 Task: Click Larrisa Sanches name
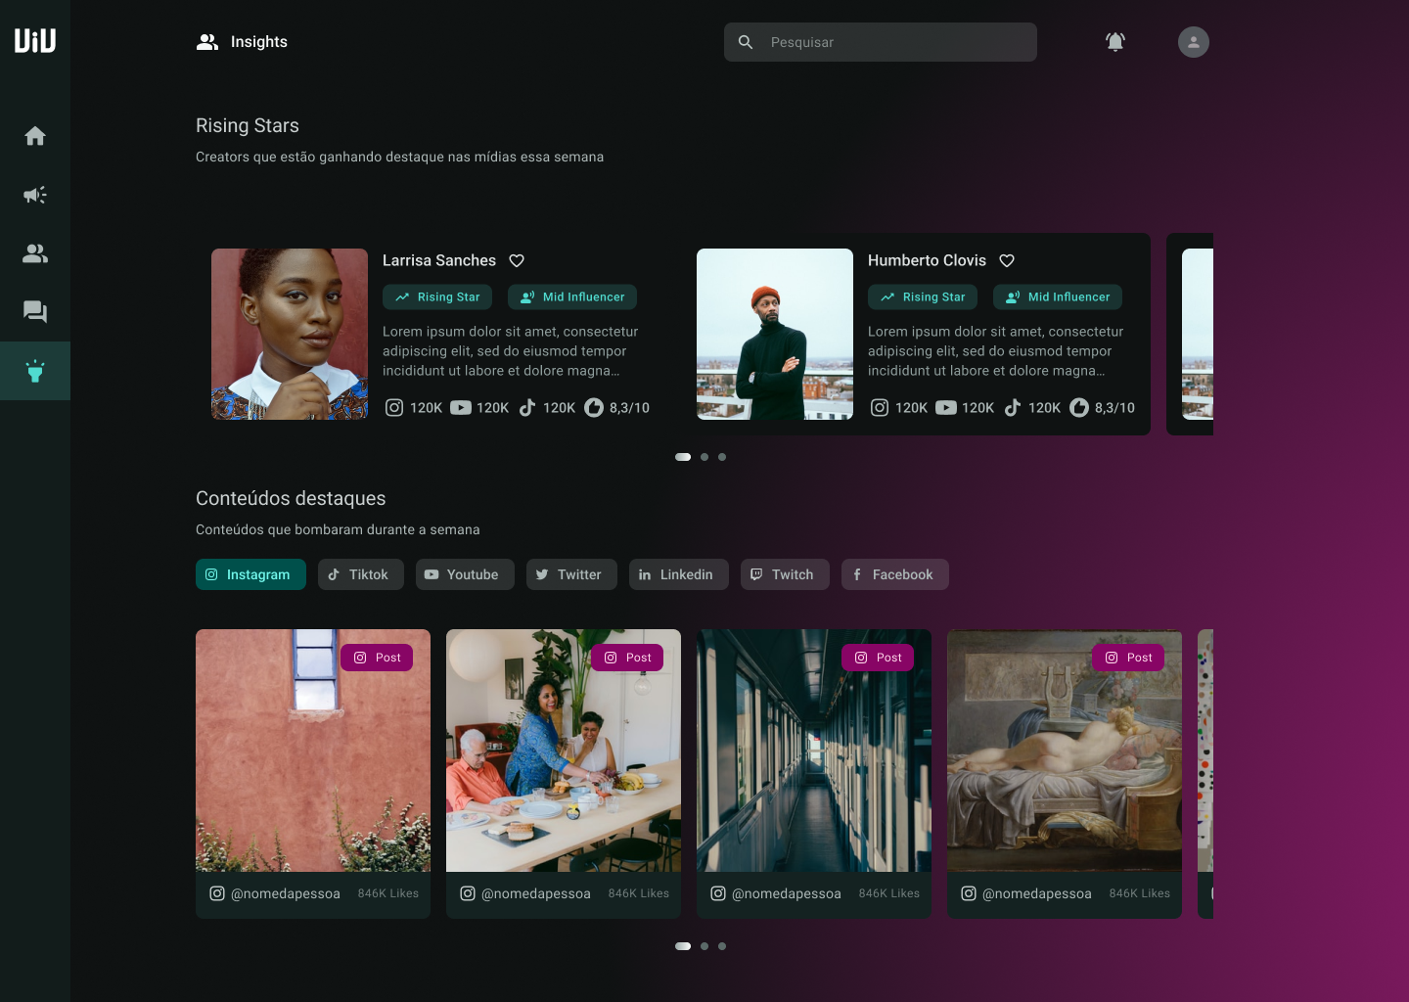coord(439,260)
